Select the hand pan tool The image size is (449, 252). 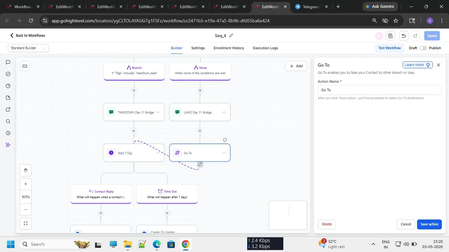(x=26, y=170)
